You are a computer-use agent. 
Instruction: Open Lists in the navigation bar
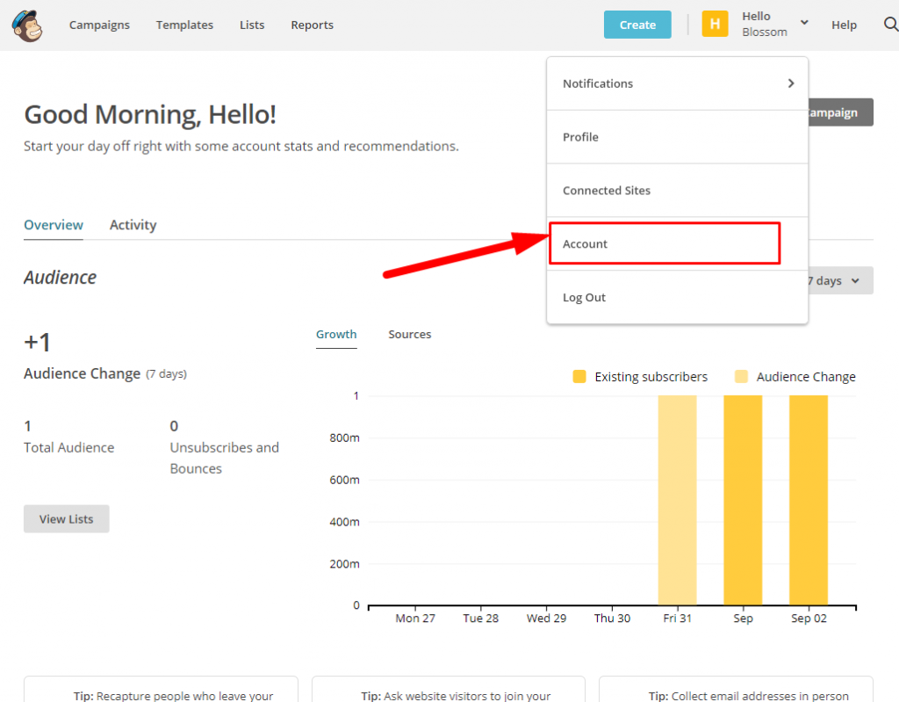coord(252,25)
